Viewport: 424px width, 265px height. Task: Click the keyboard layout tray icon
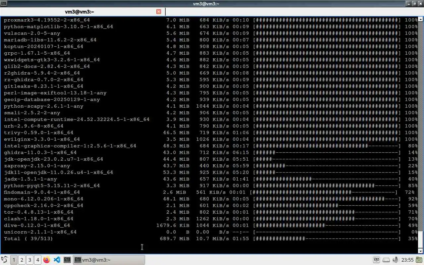click(376, 260)
